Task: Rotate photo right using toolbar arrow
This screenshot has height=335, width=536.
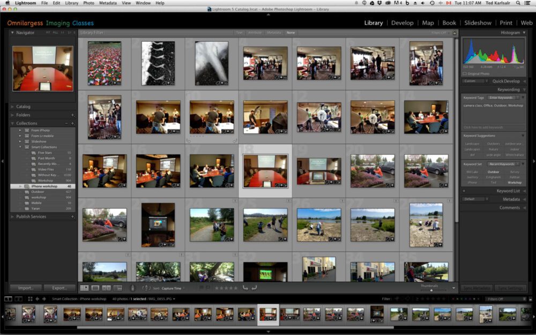Action: pyautogui.click(x=254, y=288)
